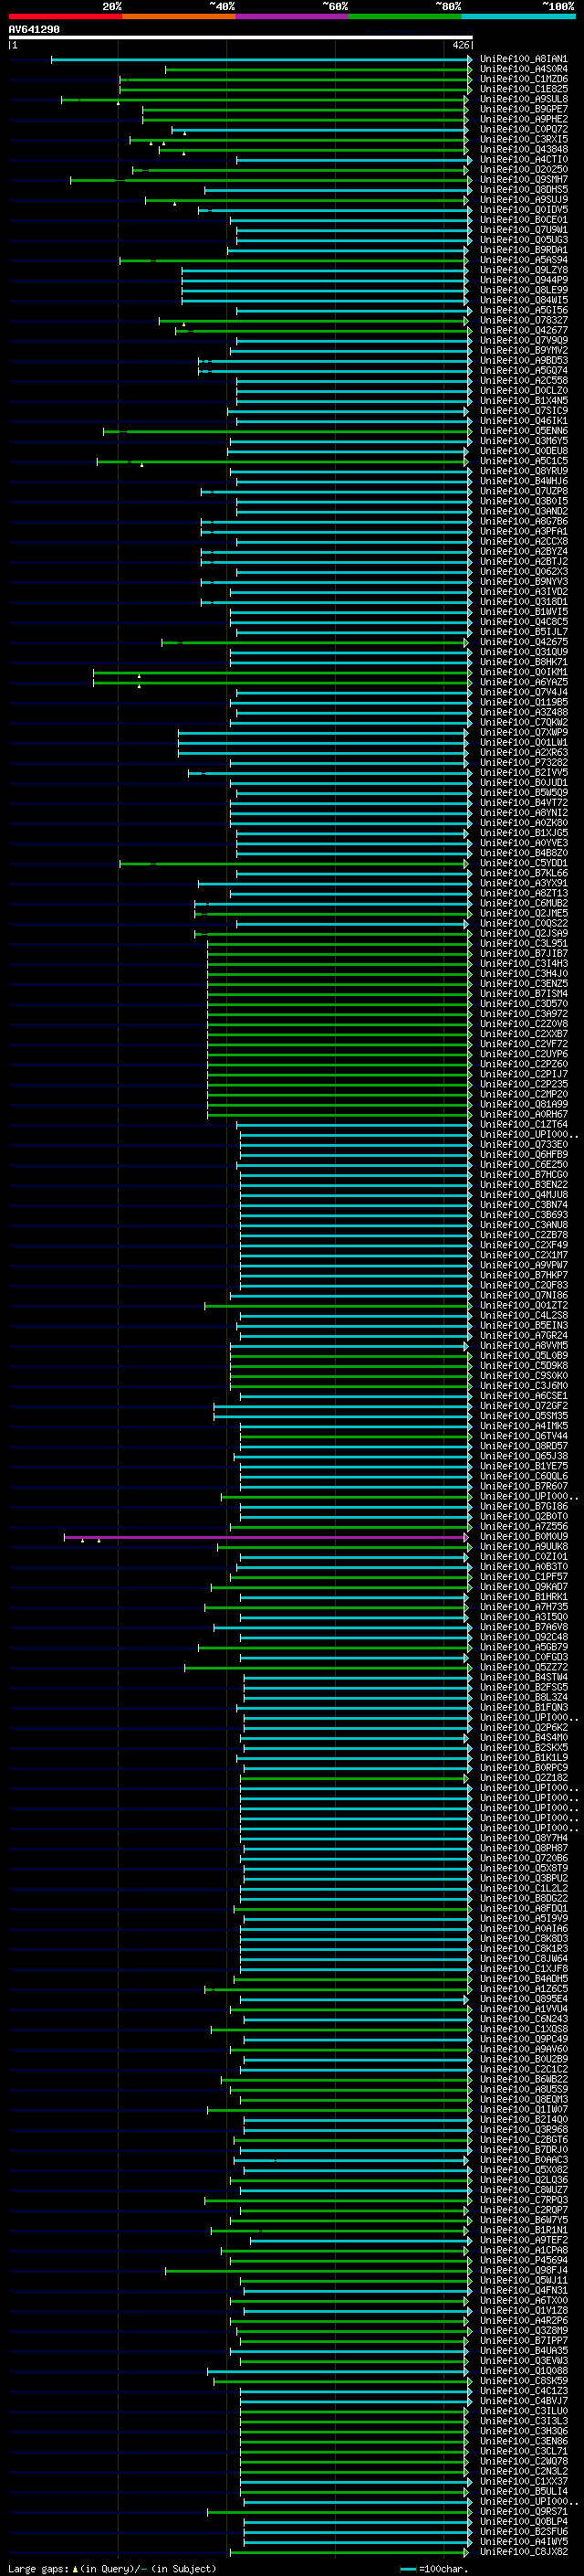
Task: Select the UniRef100_A7Z556 label
Action: point(524,1526)
